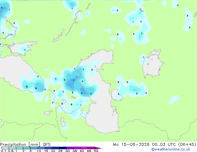Click the legend label '45'

89,151
